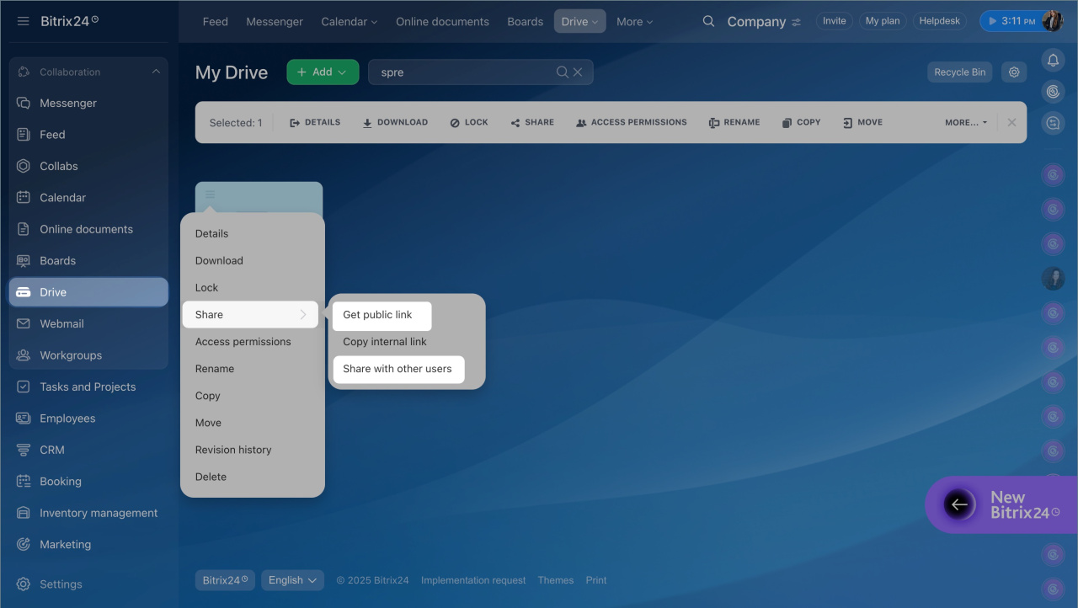This screenshot has height=608, width=1078.
Task: Click the Implementation request link
Action: point(473,580)
